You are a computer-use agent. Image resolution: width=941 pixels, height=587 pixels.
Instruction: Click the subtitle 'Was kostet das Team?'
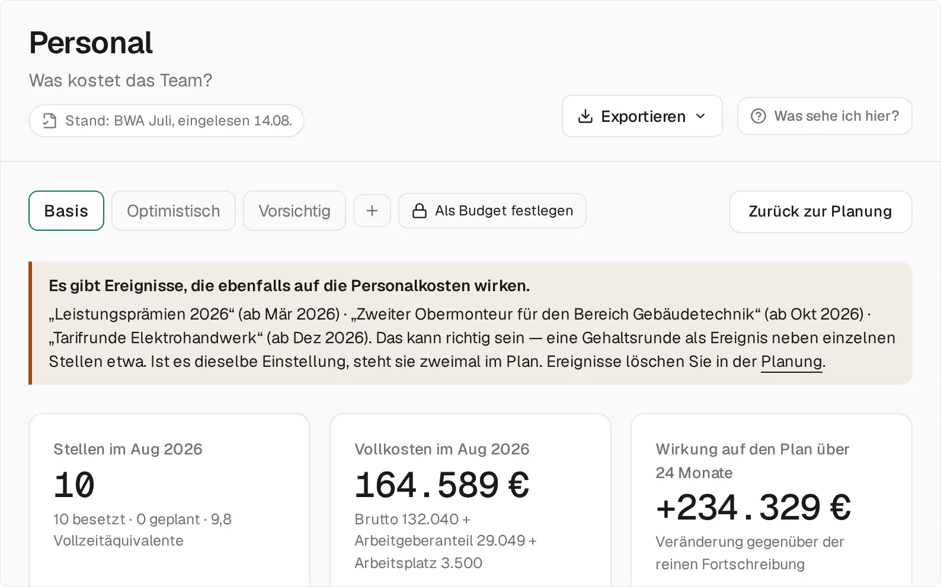point(121,80)
